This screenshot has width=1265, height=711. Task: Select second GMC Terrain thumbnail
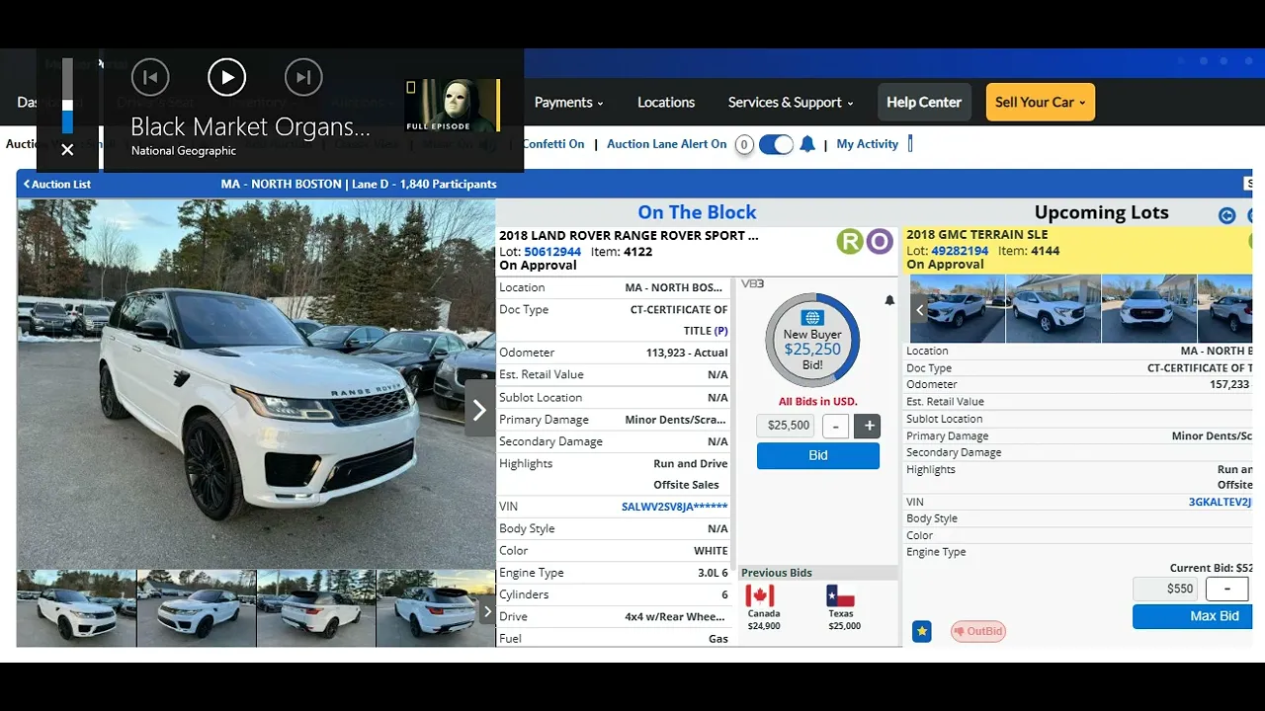[1053, 309]
